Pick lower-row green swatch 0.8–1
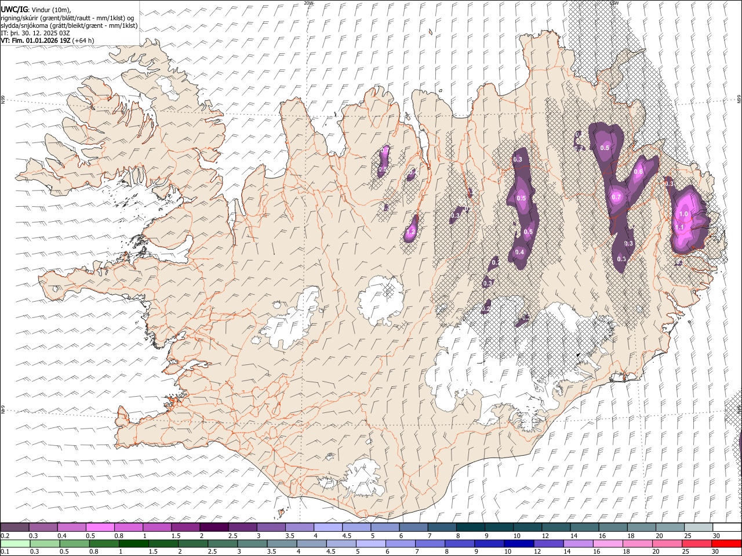742x556 pixels. point(104,543)
